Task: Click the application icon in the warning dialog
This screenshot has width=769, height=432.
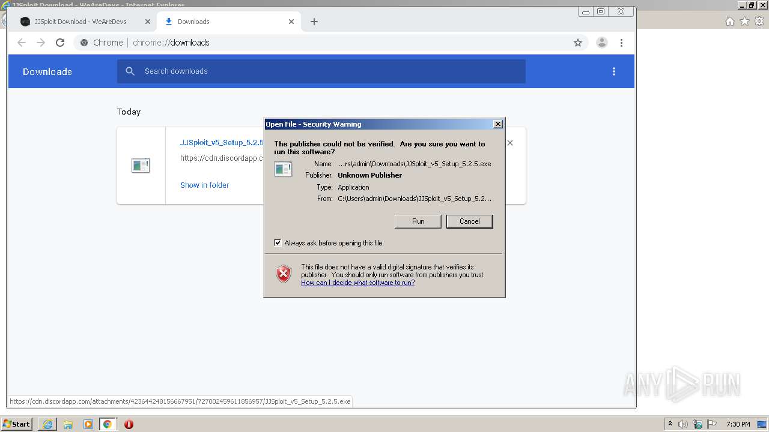Action: (x=283, y=169)
